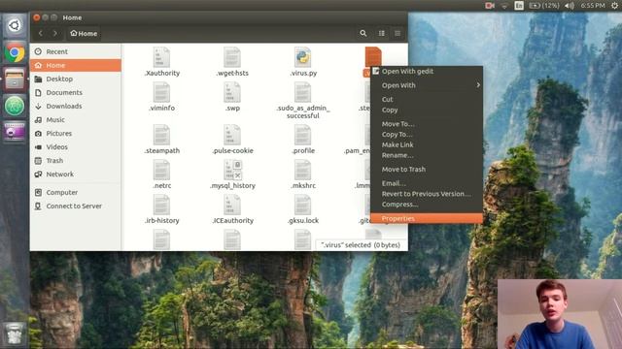Select the .profile file icon
Screen dimensions: 622x349
coord(302,135)
